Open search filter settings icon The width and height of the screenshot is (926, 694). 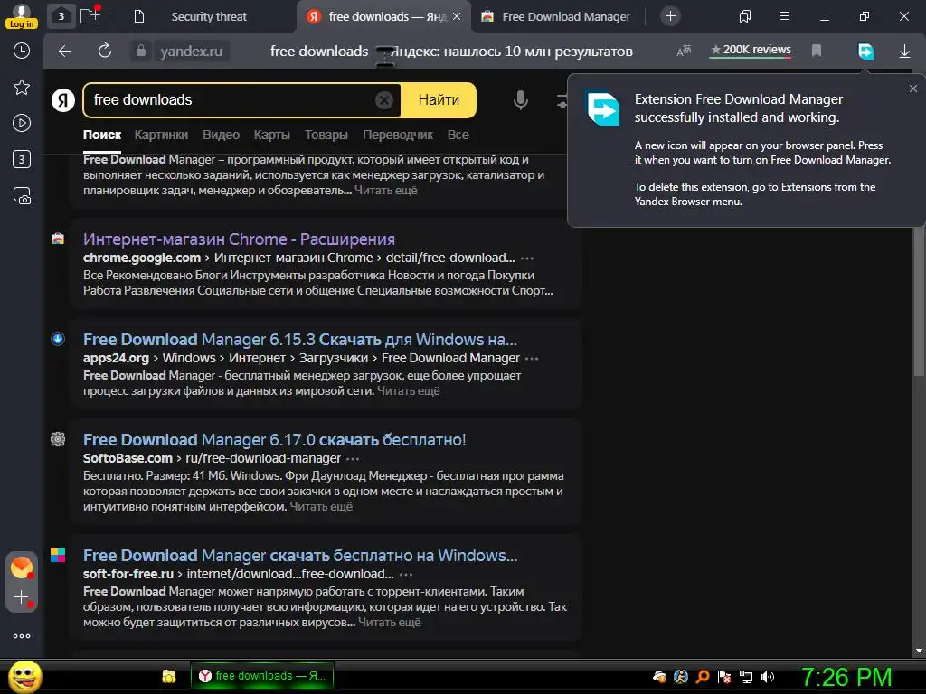pos(562,101)
